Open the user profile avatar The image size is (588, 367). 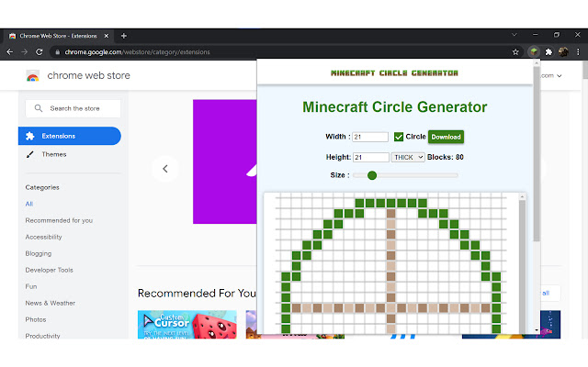[x=563, y=52]
